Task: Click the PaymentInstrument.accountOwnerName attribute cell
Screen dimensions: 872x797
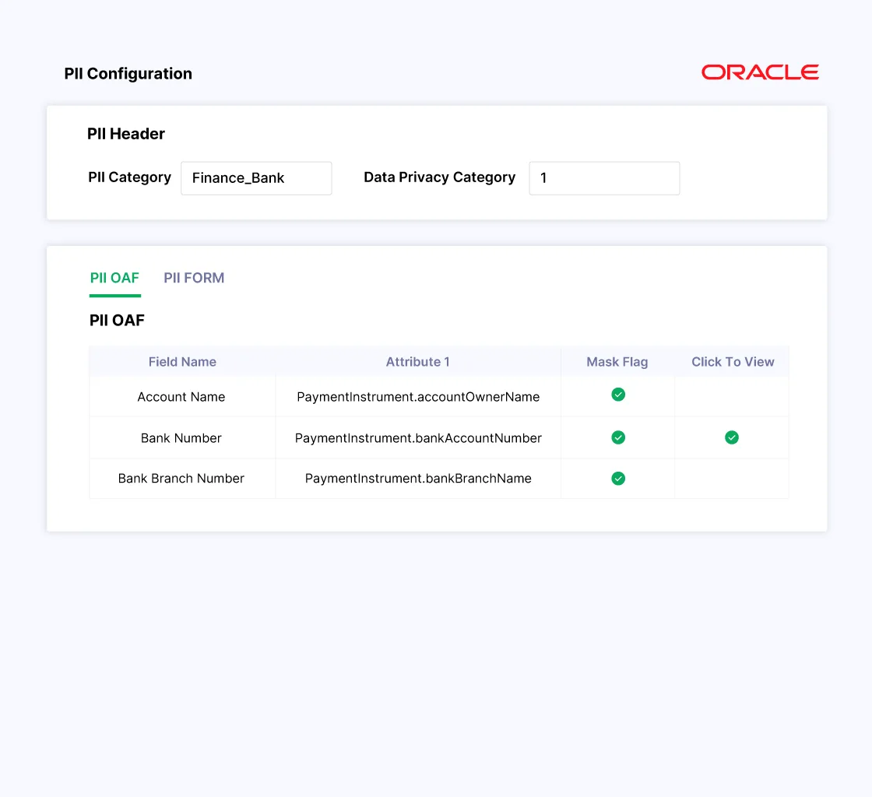Action: point(418,397)
